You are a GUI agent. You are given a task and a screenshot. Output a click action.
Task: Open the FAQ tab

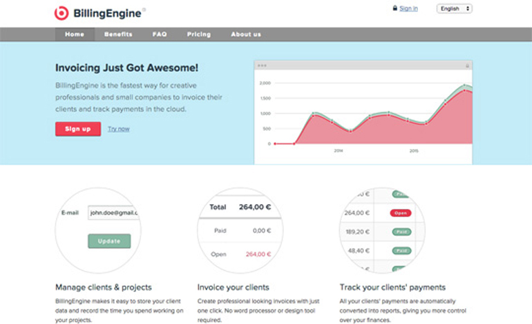(x=160, y=34)
